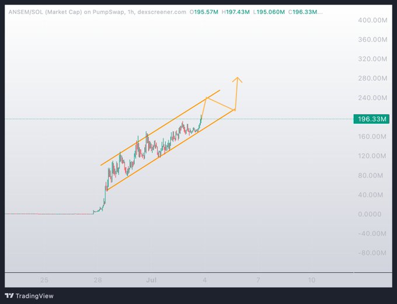Click the 400.00M price axis label
397x304 pixels.
[x=372, y=20]
